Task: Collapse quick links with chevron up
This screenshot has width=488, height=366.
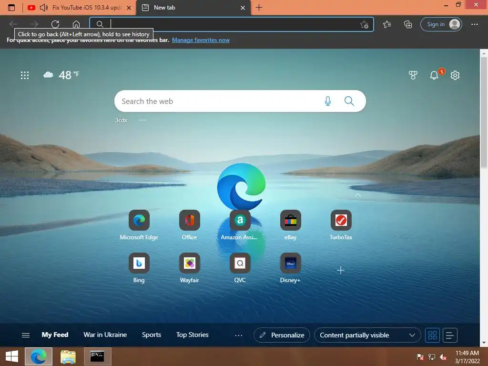Action: coord(358,195)
